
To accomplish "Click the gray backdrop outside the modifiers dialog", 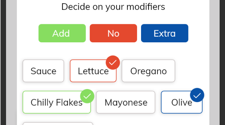I will click(11, 62).
